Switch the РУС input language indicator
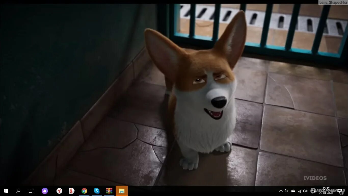This screenshot has width=348, height=196. [313, 191]
